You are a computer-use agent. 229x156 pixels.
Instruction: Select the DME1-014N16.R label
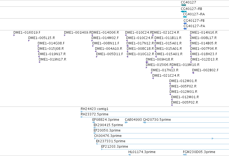[x=204, y=32]
